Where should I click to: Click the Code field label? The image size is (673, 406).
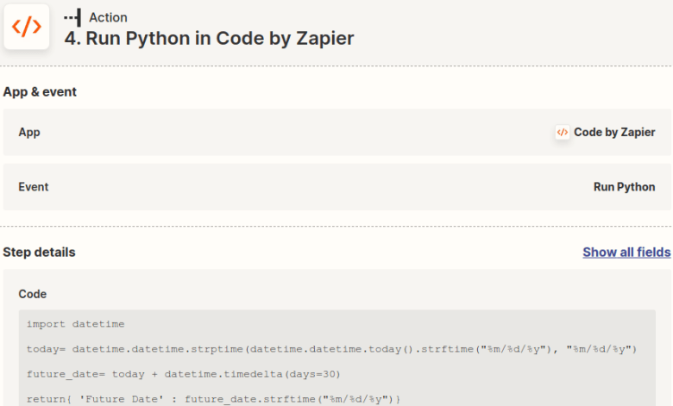point(33,294)
